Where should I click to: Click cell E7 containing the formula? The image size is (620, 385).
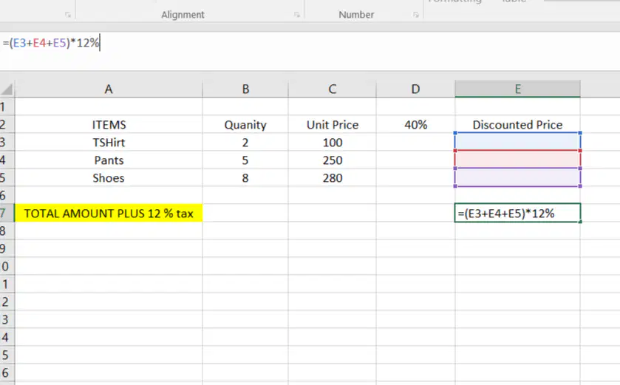tap(517, 213)
